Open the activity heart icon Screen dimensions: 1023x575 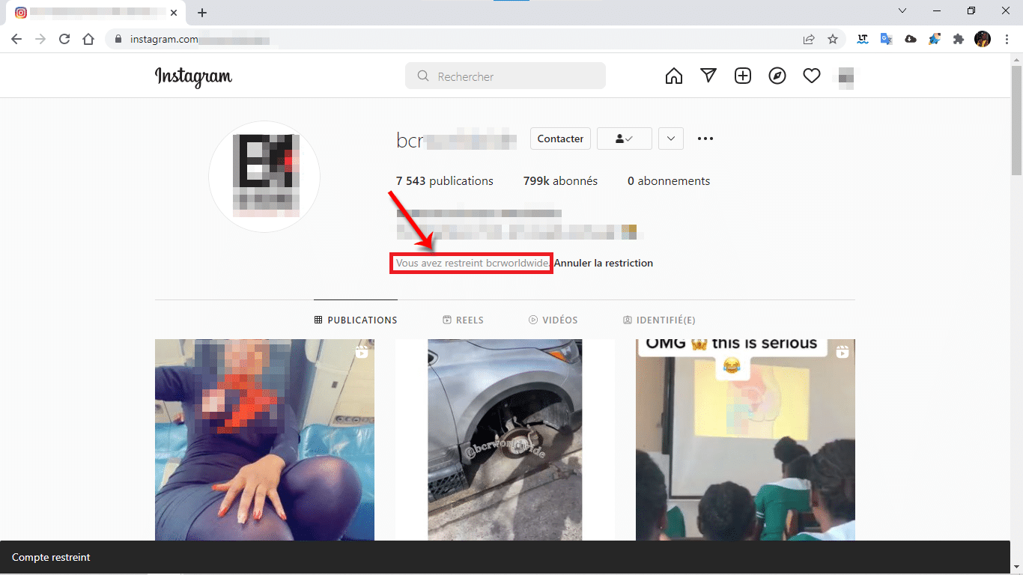click(x=812, y=76)
